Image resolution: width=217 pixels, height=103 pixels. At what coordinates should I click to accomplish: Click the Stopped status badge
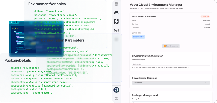205,16
